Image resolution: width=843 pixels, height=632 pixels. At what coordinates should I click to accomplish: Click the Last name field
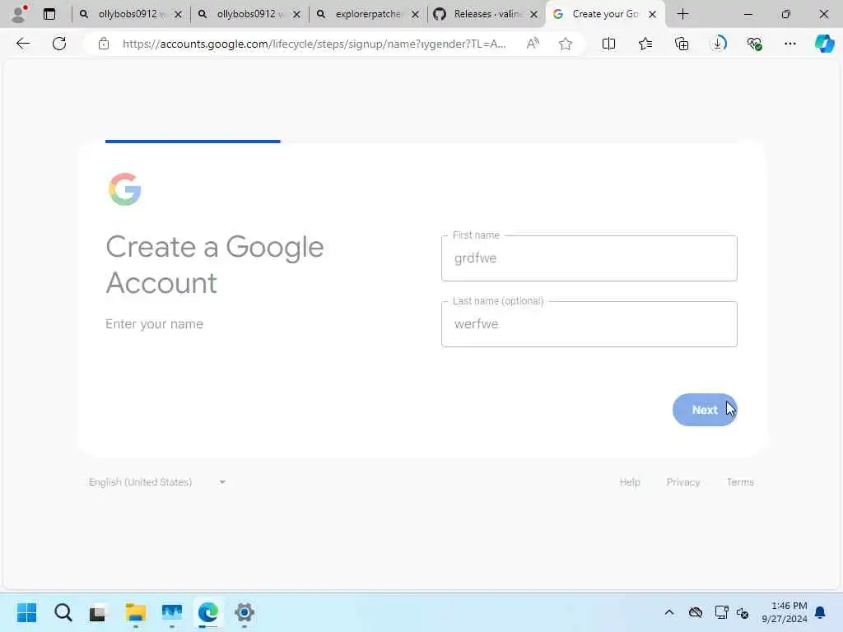(x=589, y=324)
